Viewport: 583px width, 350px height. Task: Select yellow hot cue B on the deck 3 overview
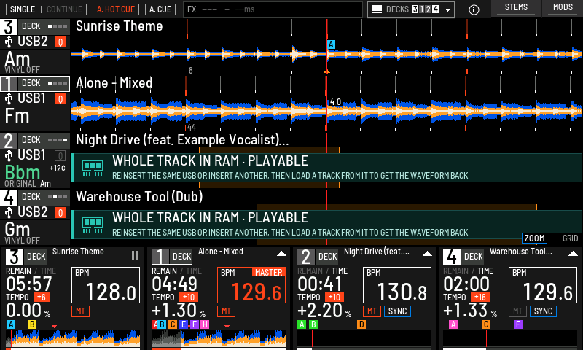point(32,324)
